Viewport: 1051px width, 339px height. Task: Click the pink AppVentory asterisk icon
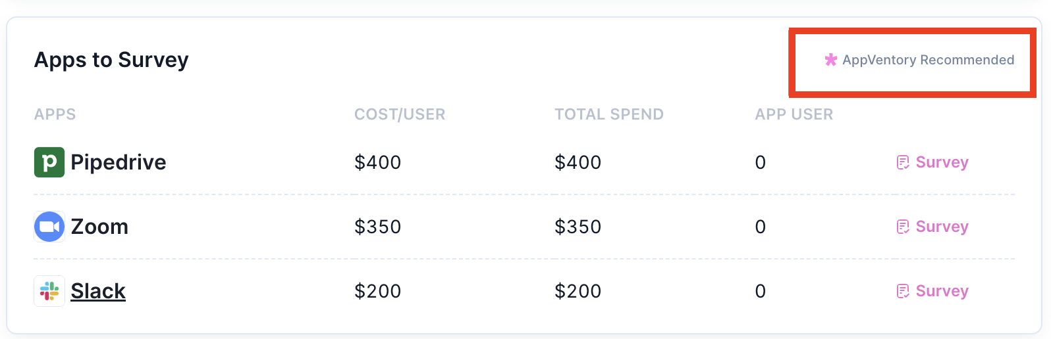tap(831, 60)
